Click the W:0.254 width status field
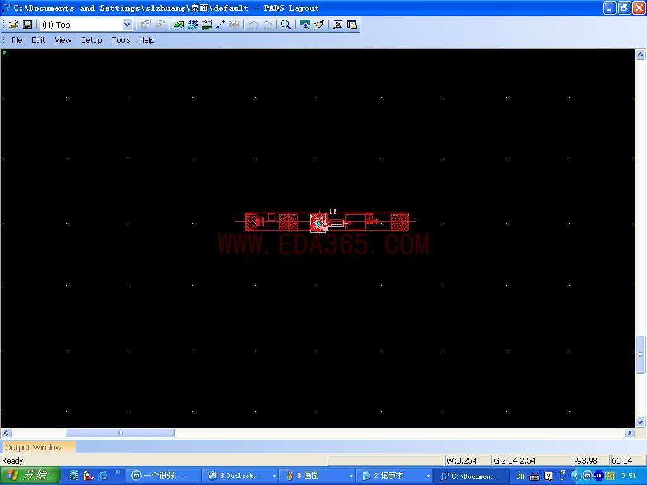 click(x=468, y=460)
